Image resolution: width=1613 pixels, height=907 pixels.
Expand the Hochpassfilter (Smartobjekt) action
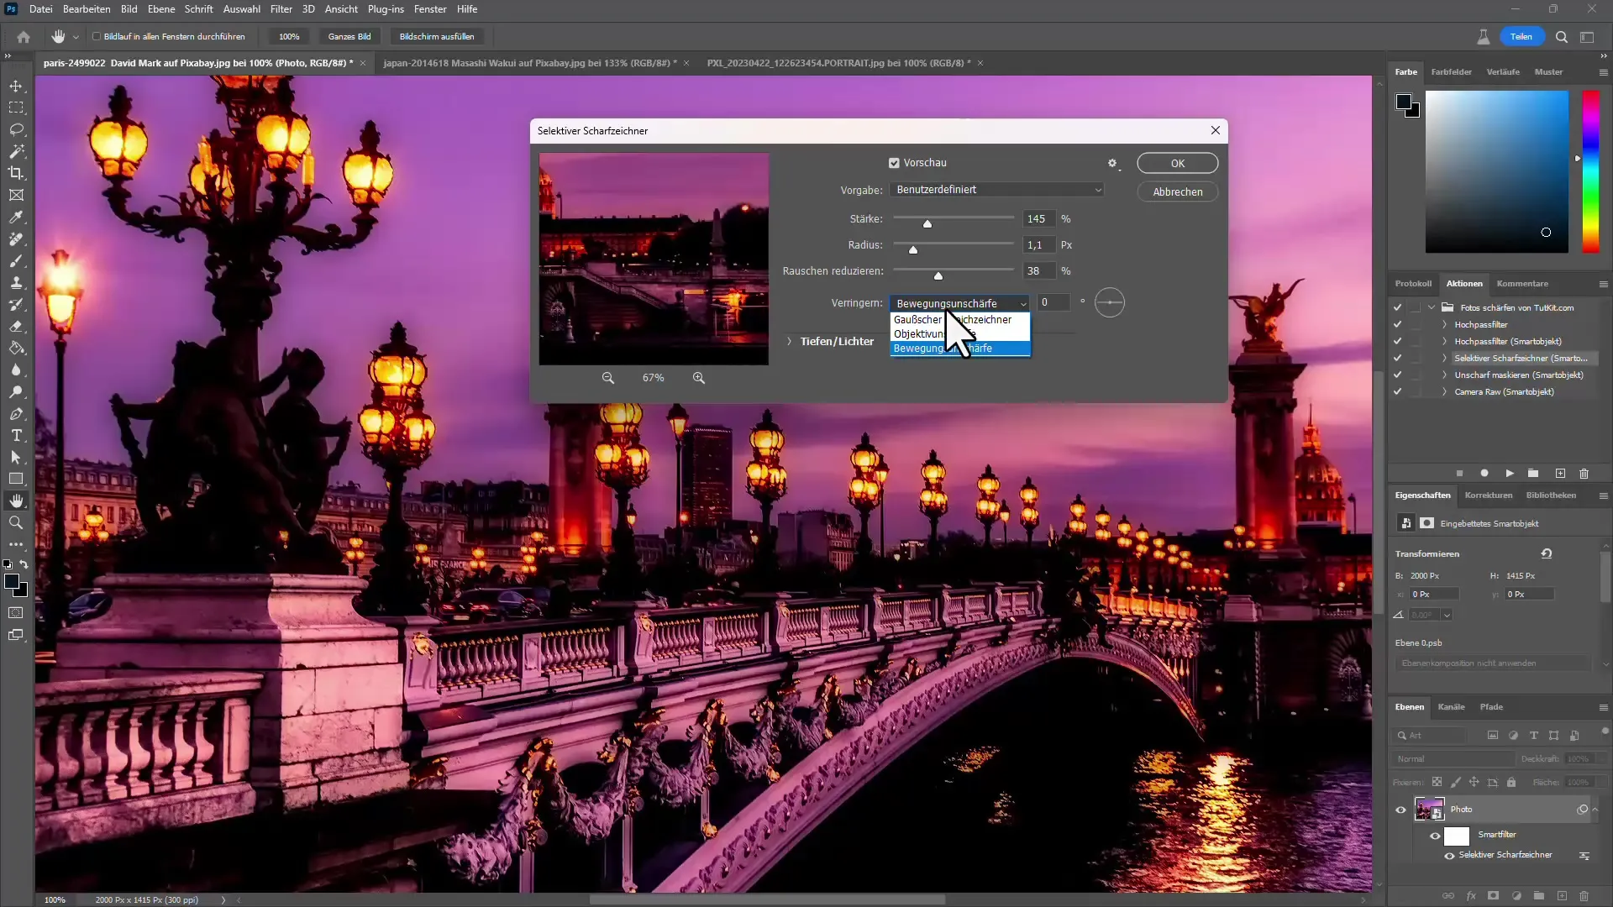click(1444, 341)
